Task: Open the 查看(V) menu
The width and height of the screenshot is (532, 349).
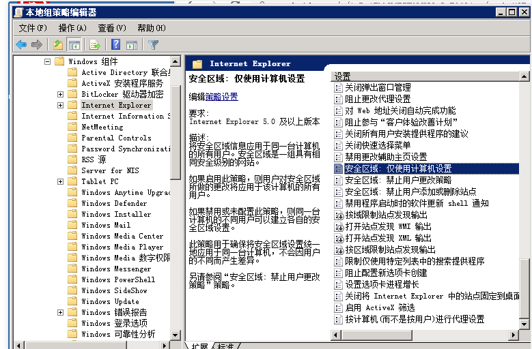Action: coord(112,28)
